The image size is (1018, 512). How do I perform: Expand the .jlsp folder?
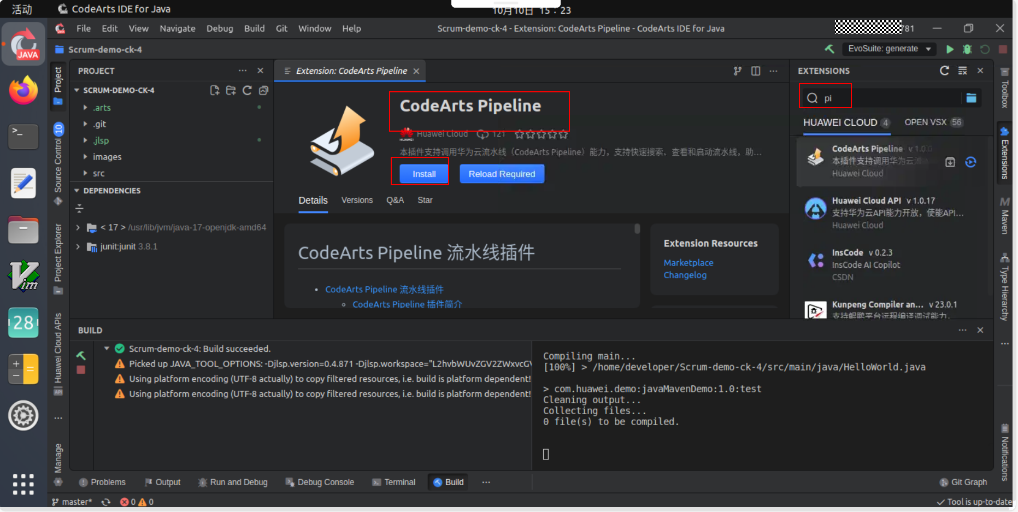tap(85, 140)
